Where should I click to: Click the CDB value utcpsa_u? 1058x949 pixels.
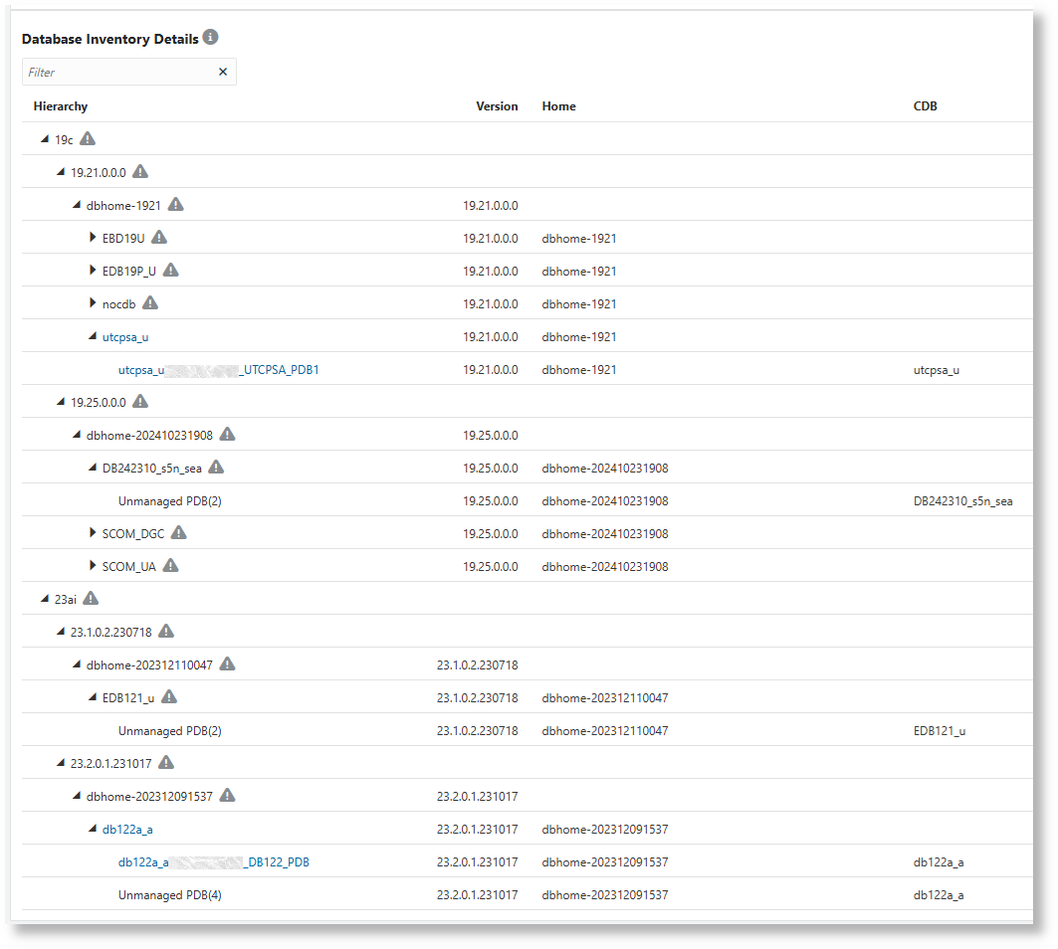pyautogui.click(x=937, y=370)
